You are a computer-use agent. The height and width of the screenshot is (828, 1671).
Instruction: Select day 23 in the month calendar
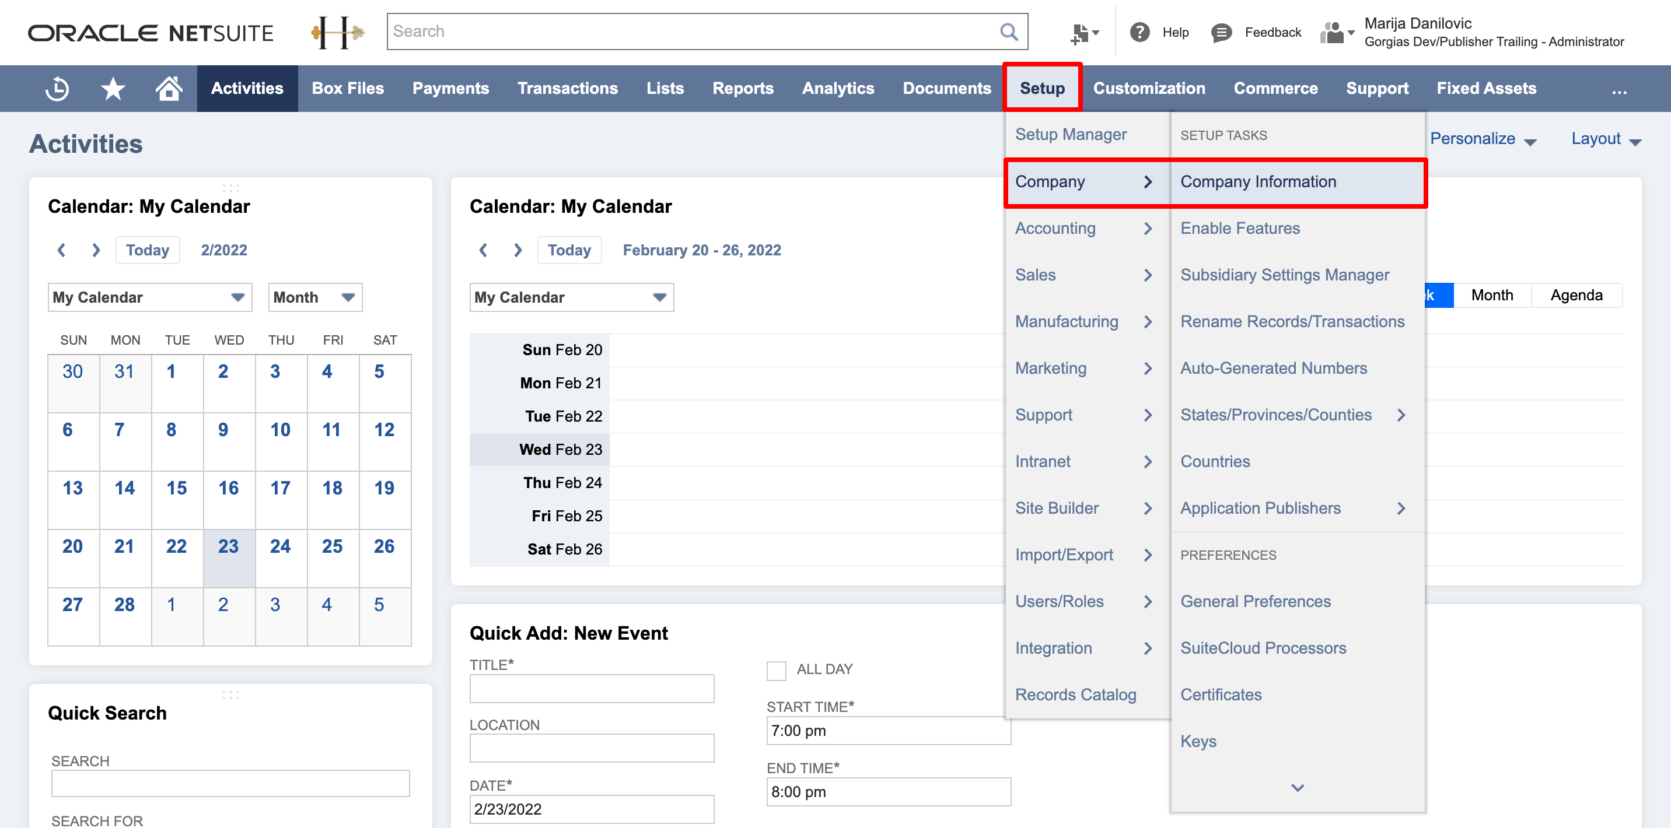tap(229, 558)
